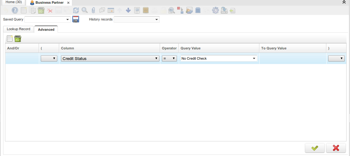Add a new query row with the new-row icon
The image size is (350, 156).
[x=10, y=39]
